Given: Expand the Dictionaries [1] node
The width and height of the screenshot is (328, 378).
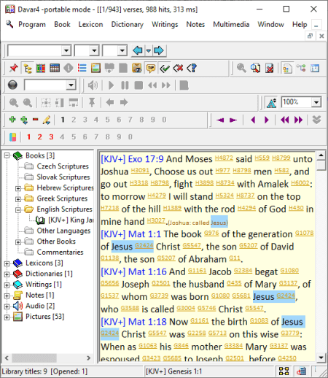Looking at the screenshot, I should click(7, 274).
